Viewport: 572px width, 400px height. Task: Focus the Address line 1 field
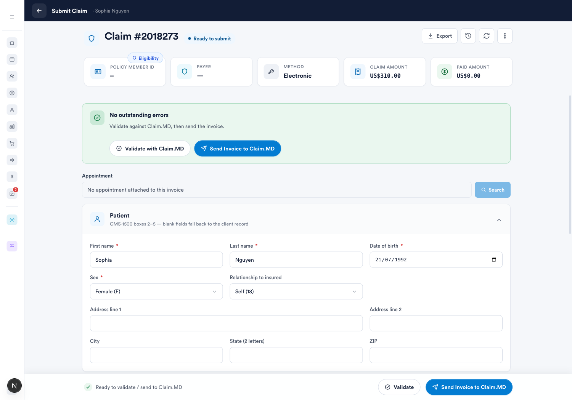226,323
